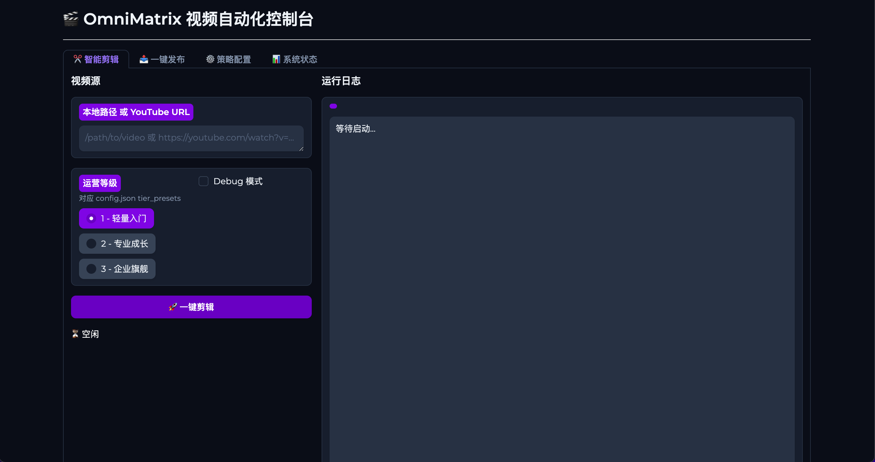The width and height of the screenshot is (875, 462).
Task: Select tier 2 - 专业成长 radio option
Action: 117,244
